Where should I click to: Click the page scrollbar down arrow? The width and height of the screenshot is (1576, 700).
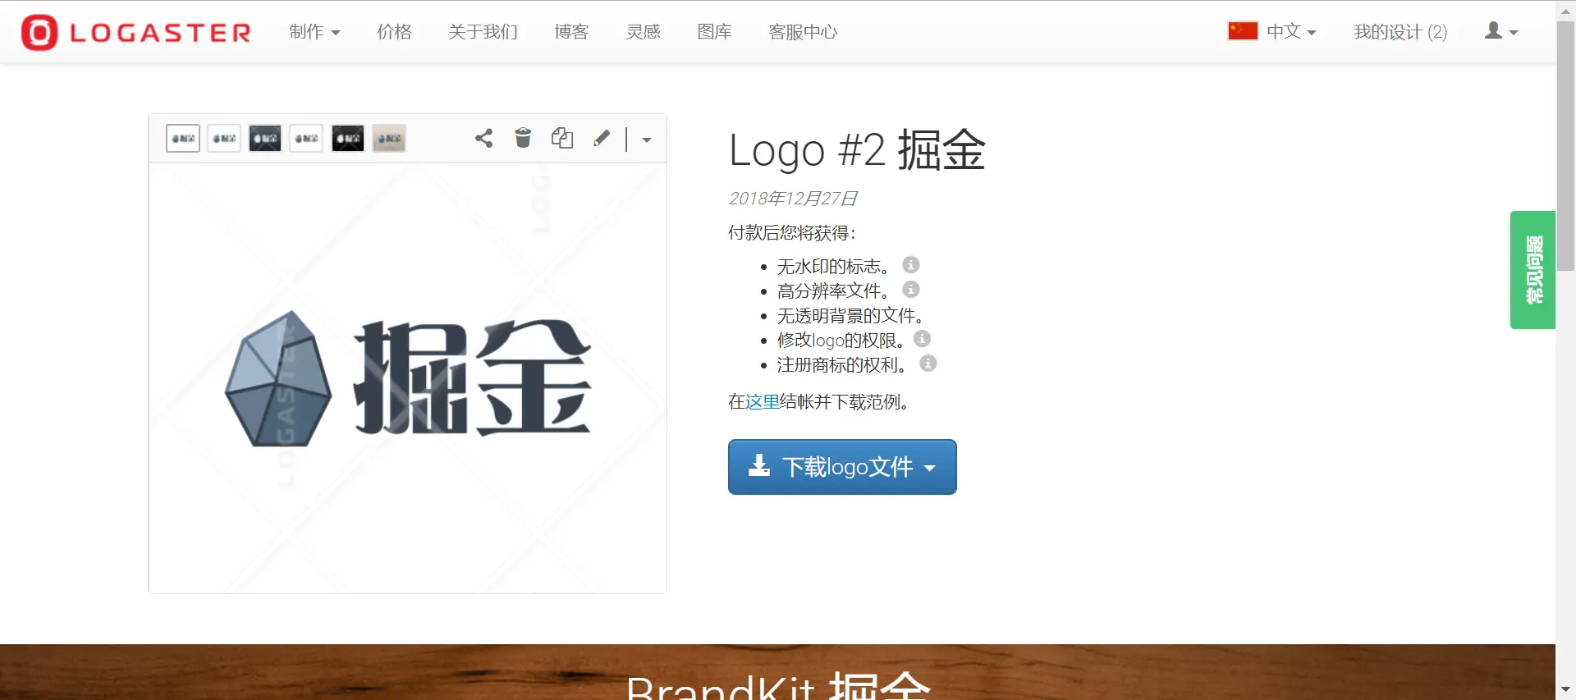pyautogui.click(x=1565, y=689)
